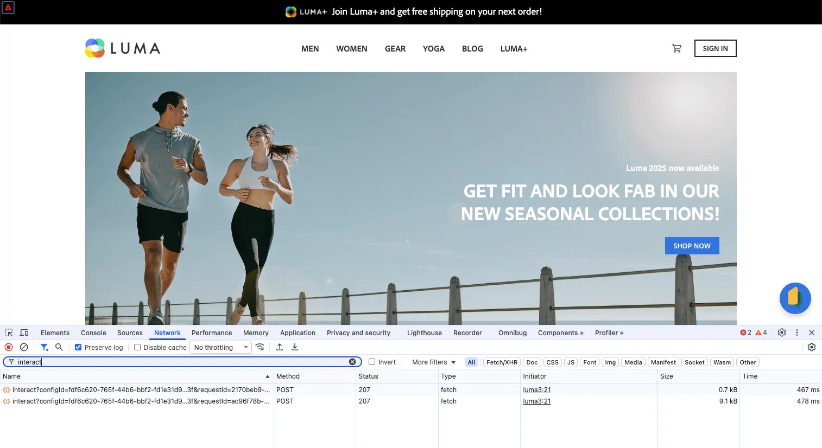Click the export HAR download icon
This screenshot has width=822, height=448.
295,347
